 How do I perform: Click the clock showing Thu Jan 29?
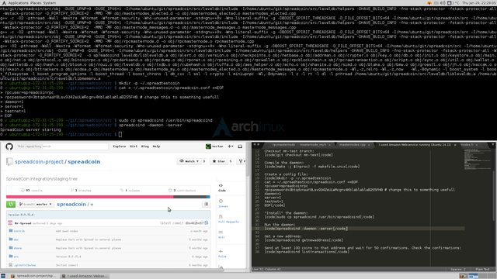[x=478, y=3]
